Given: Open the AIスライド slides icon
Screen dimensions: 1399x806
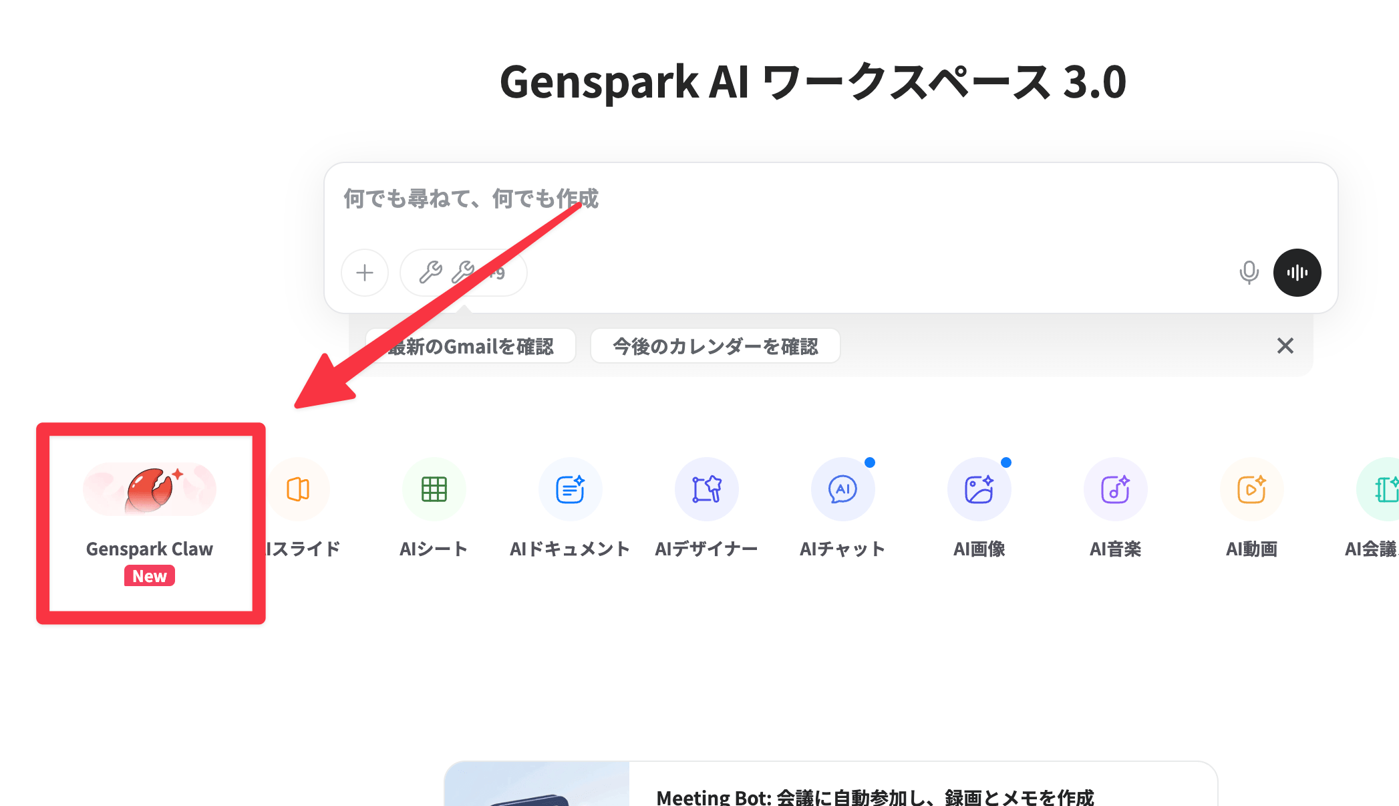Looking at the screenshot, I should coord(298,490).
